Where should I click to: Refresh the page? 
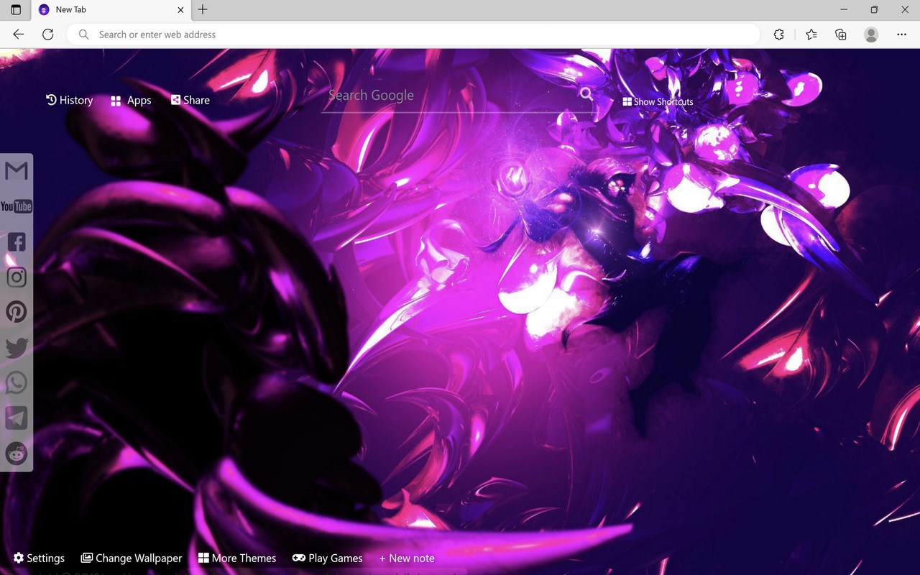(47, 34)
